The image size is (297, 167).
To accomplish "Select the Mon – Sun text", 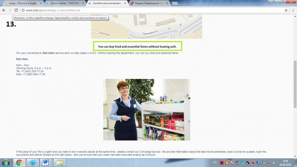I will [22, 65].
